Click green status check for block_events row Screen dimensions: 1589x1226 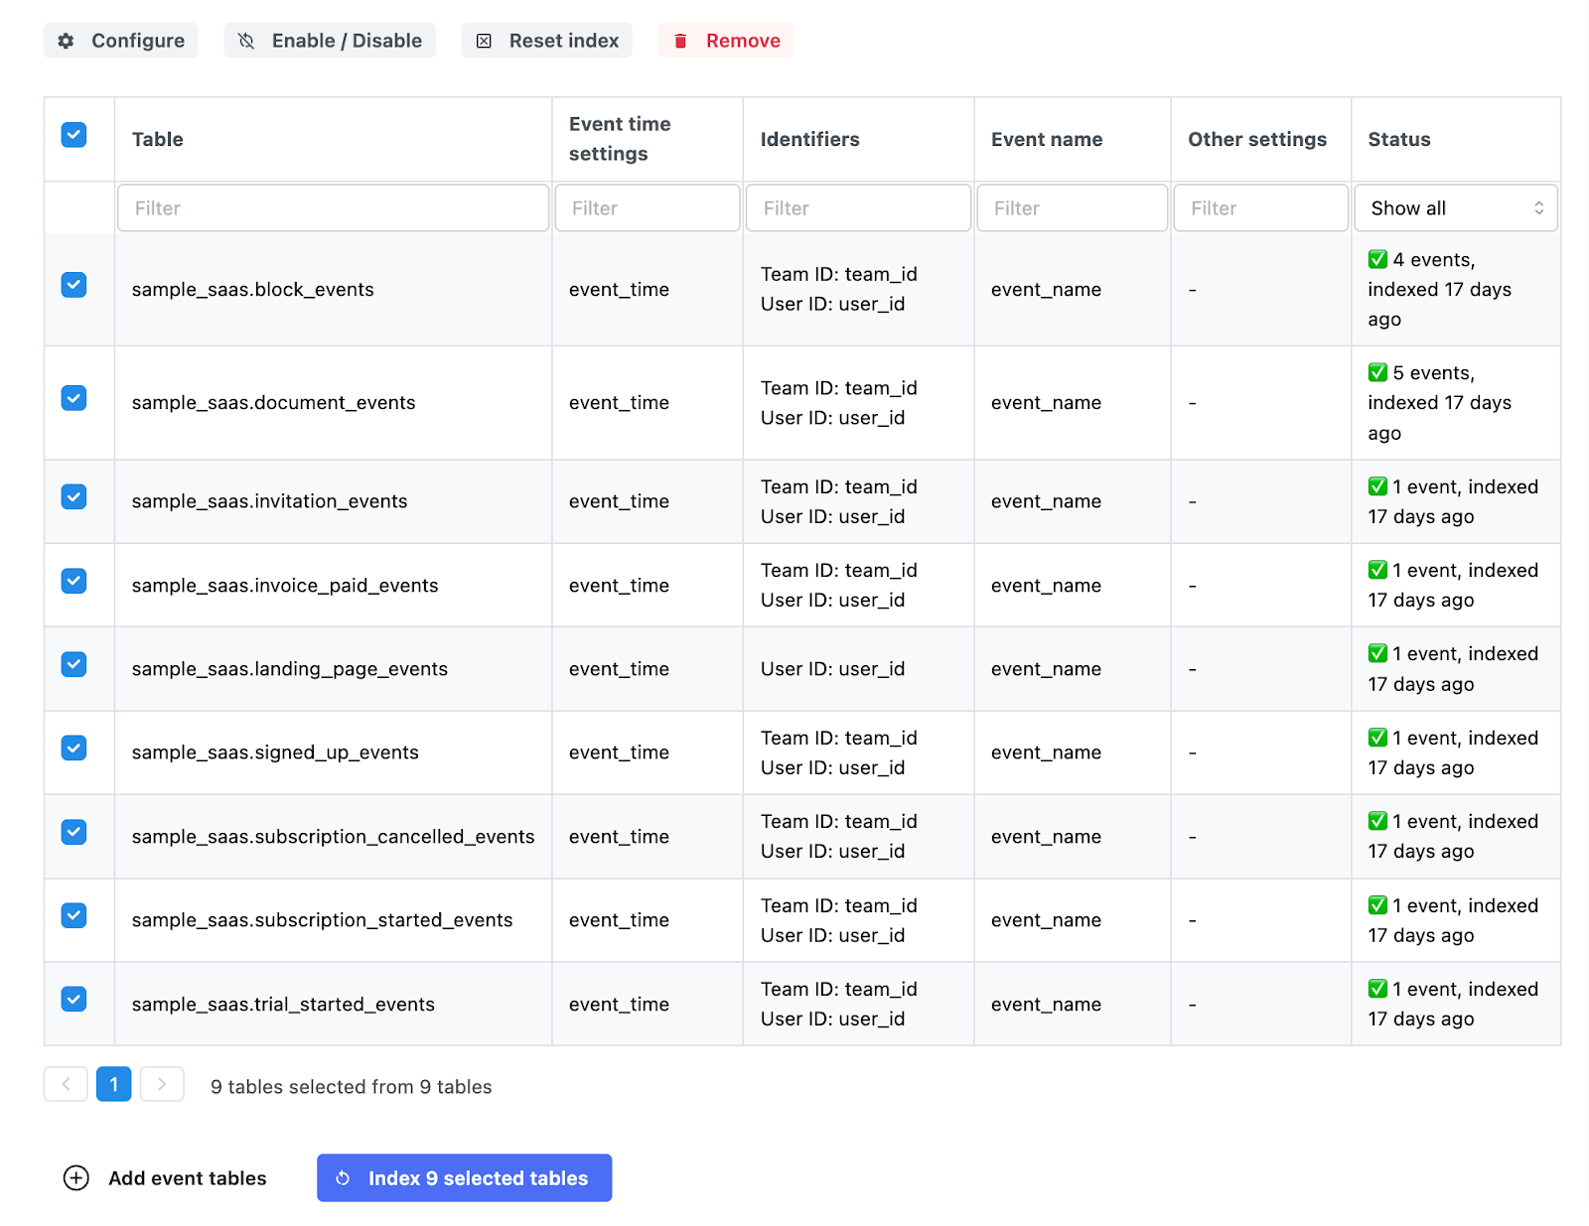click(x=1377, y=260)
